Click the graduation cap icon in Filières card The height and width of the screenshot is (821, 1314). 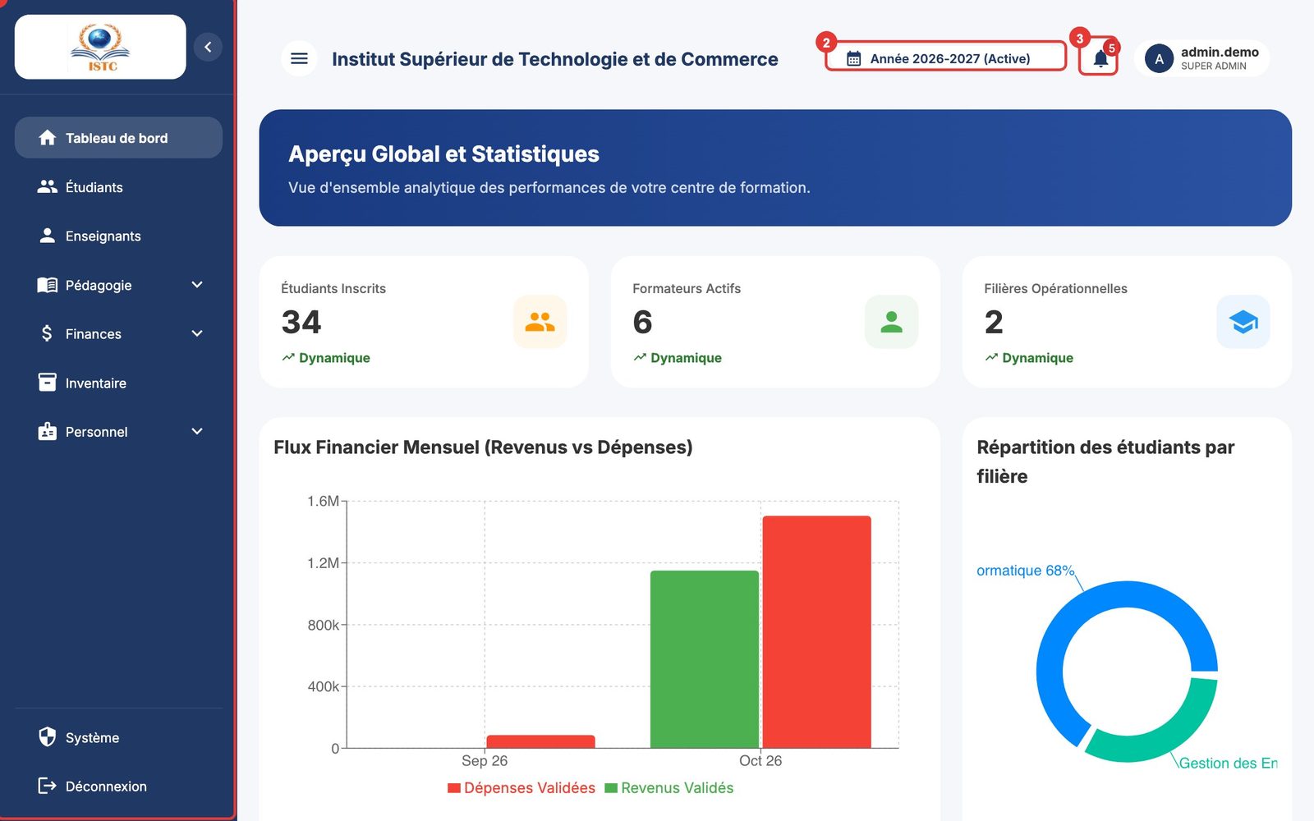pos(1243,322)
